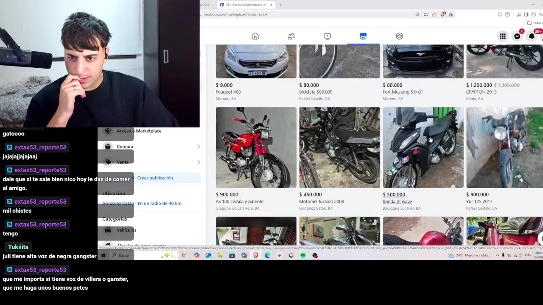Screen dimensions: 543x305
Task: Open Task View on the taskbar
Action: (184, 255)
